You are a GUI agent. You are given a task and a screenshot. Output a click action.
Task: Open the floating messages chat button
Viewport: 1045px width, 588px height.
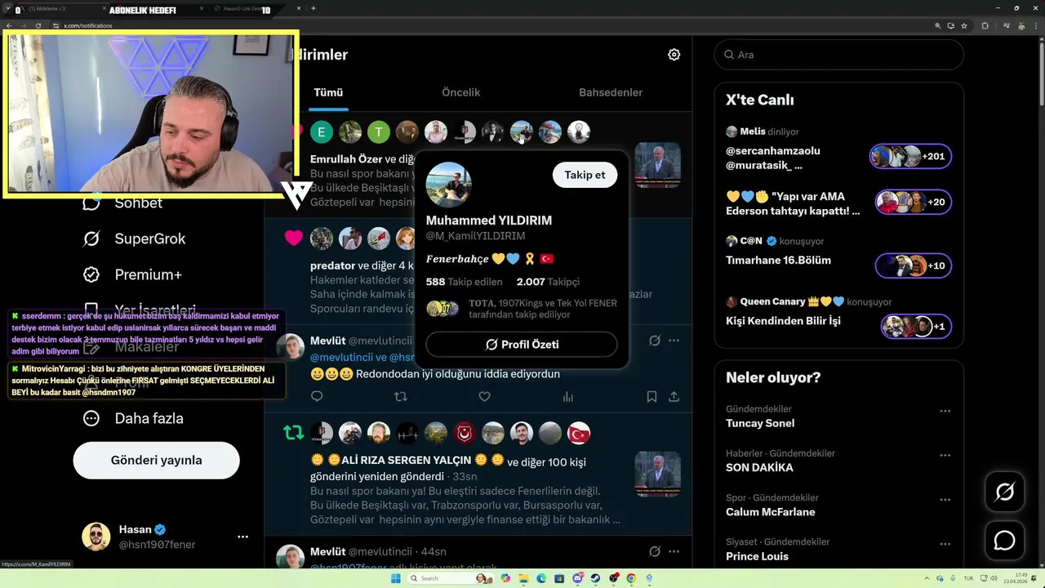pos(1004,541)
